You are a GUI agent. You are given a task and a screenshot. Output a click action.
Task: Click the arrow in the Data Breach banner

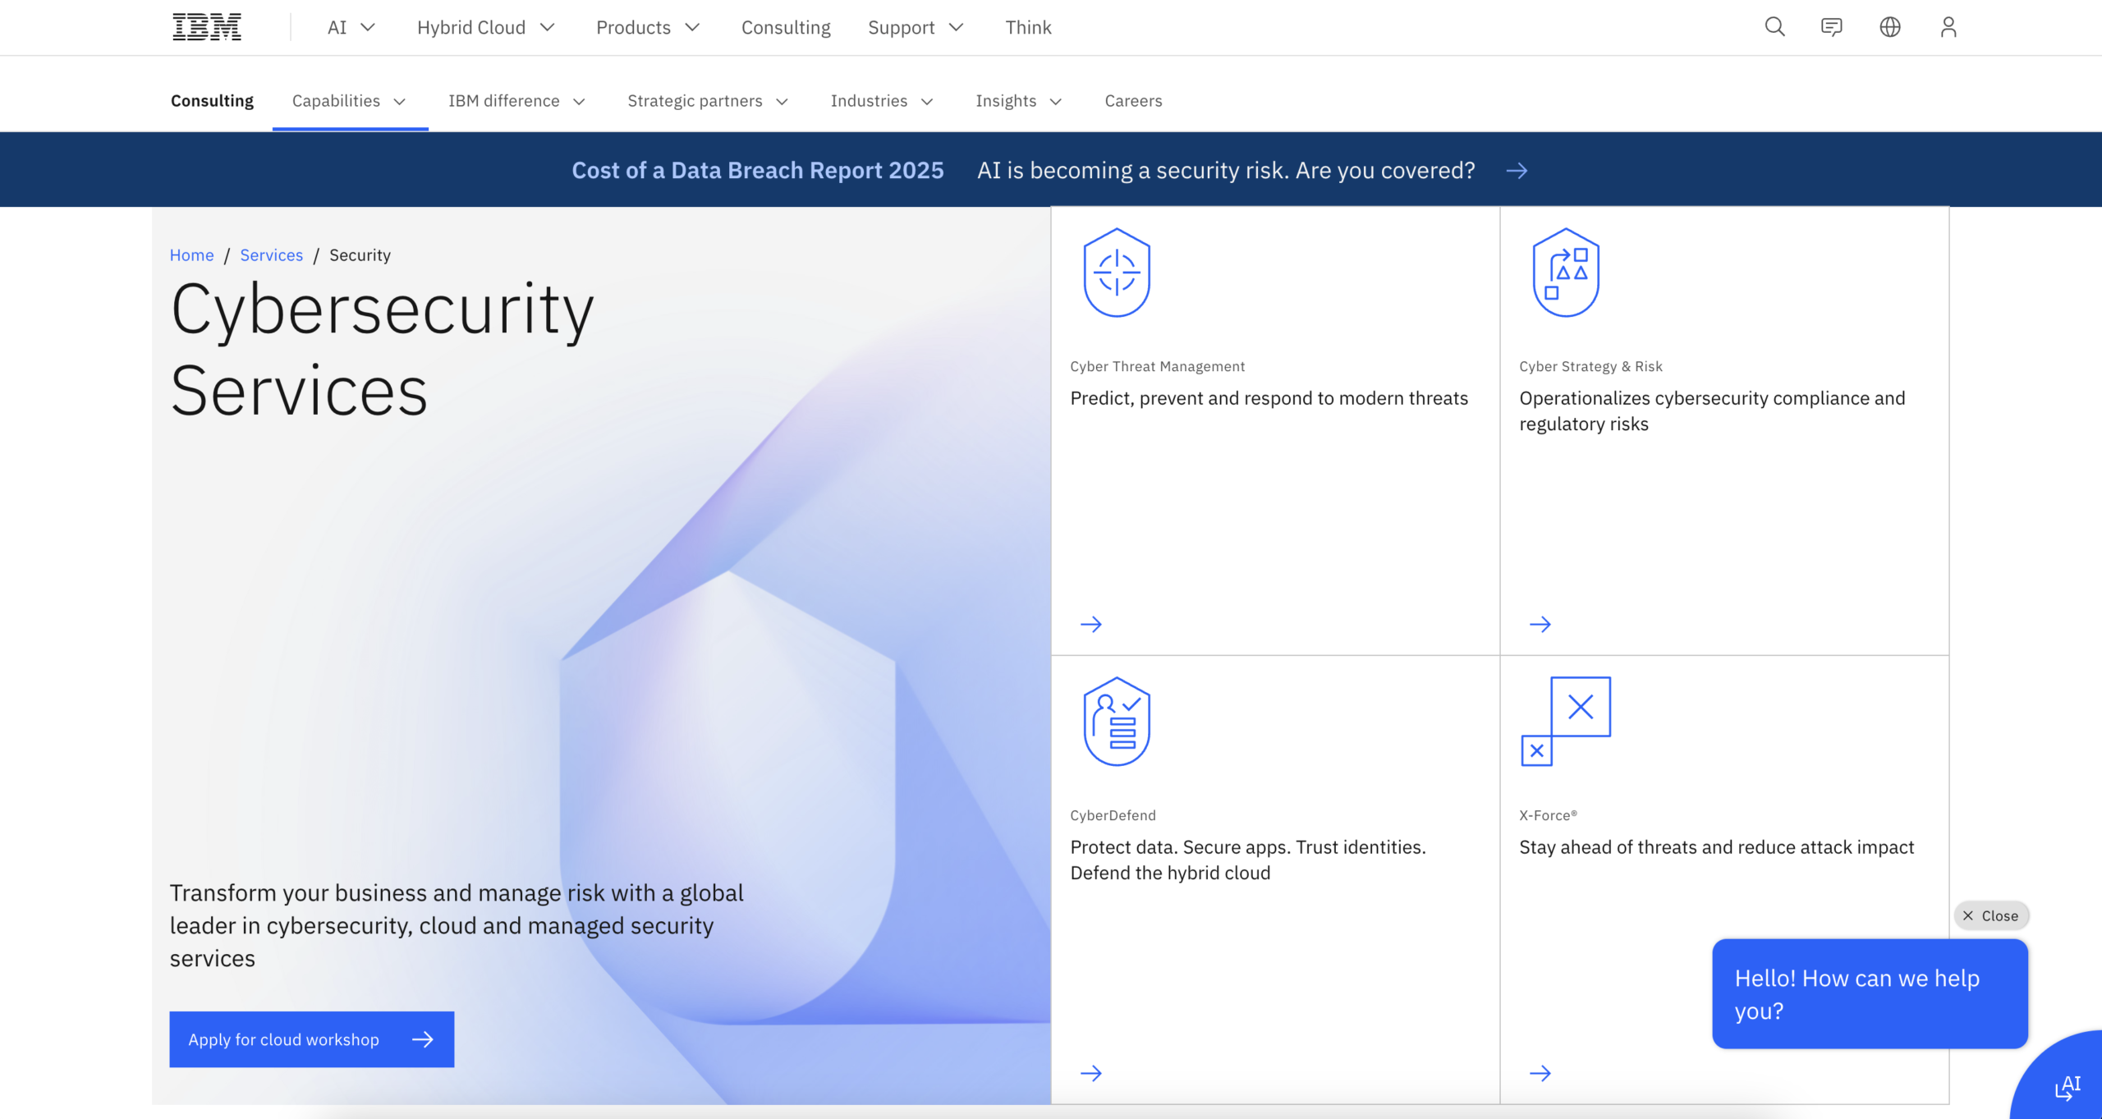[1518, 171]
